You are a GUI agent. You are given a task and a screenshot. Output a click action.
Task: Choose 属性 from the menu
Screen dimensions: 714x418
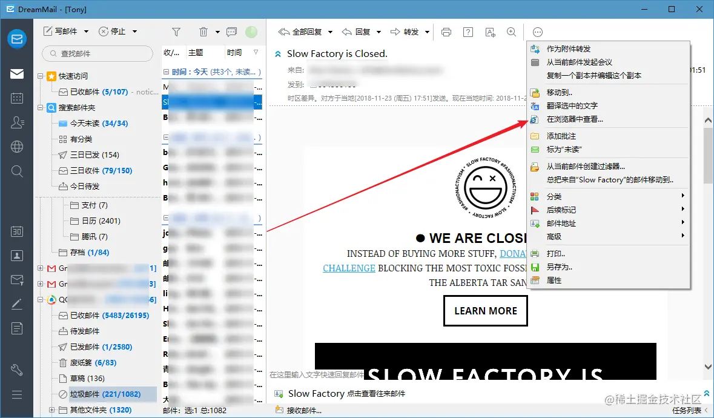coord(609,280)
